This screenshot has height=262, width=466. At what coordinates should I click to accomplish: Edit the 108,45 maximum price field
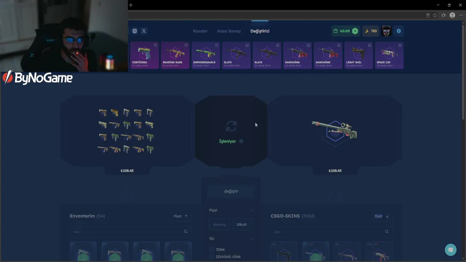coord(242,225)
